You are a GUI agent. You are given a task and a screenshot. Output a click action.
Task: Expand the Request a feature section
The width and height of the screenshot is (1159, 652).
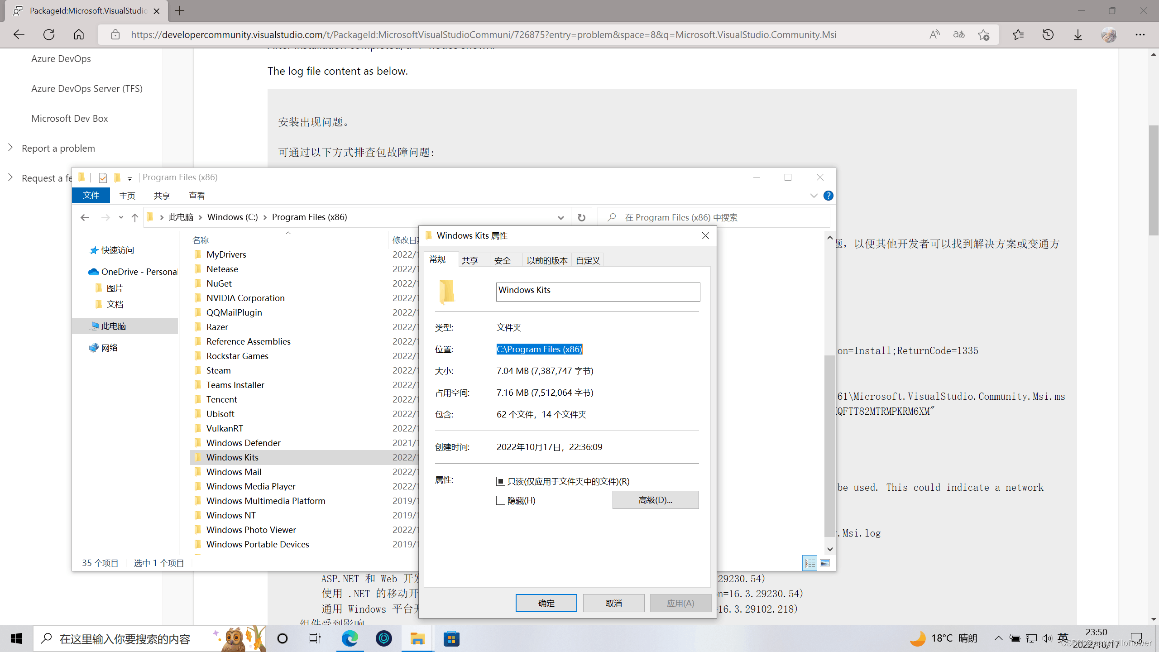click(x=10, y=177)
